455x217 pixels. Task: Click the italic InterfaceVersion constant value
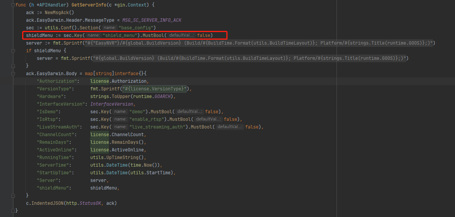coord(112,104)
